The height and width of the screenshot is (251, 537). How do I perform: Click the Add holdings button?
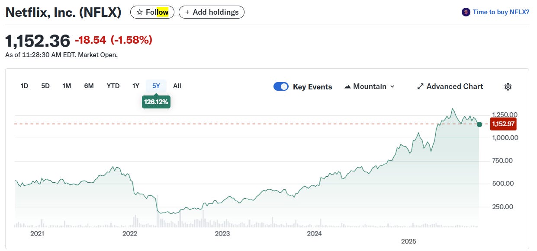[x=212, y=12]
